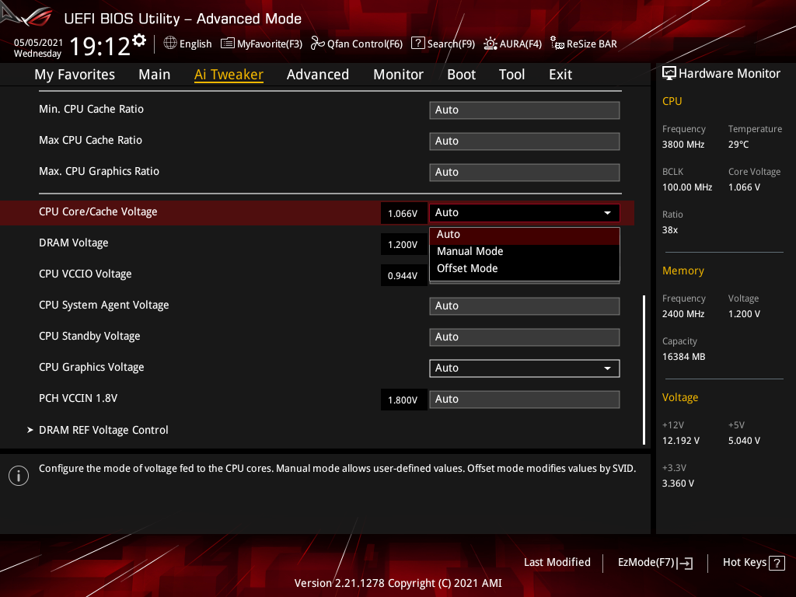The height and width of the screenshot is (597, 796).
Task: Click the 5.040 V reading
Action: [744, 441]
